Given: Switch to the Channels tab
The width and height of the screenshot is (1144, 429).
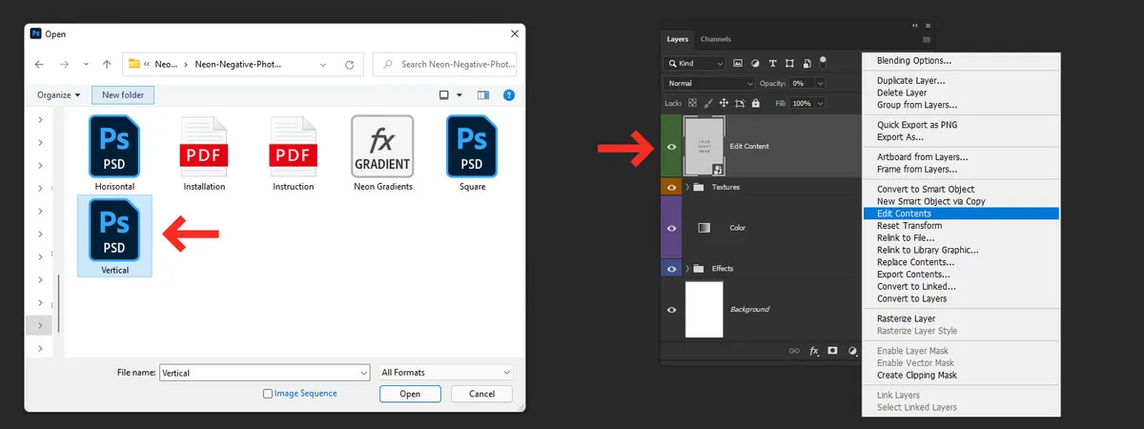Looking at the screenshot, I should [x=716, y=39].
